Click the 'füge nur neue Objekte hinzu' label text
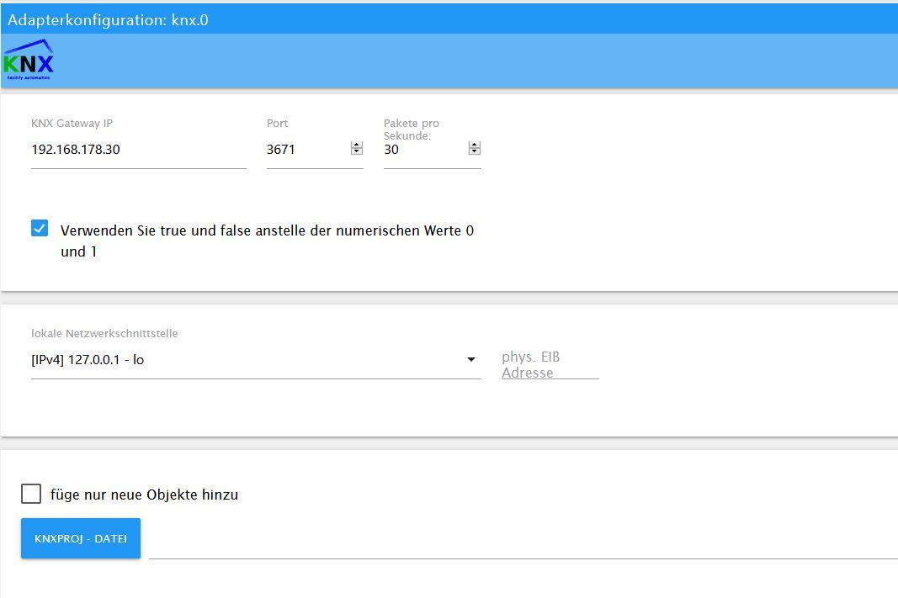This screenshot has height=598, width=898. click(x=144, y=495)
